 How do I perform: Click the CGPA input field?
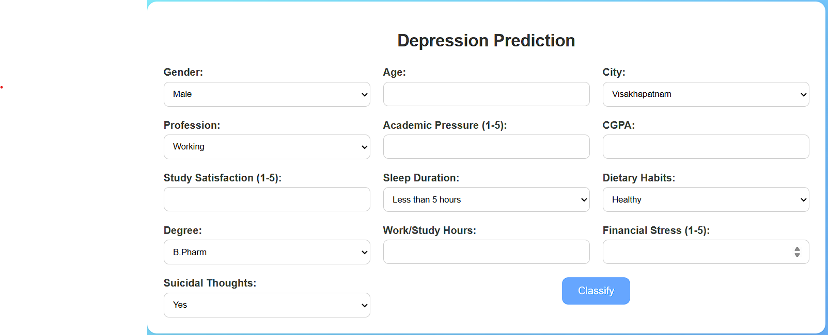tap(706, 146)
